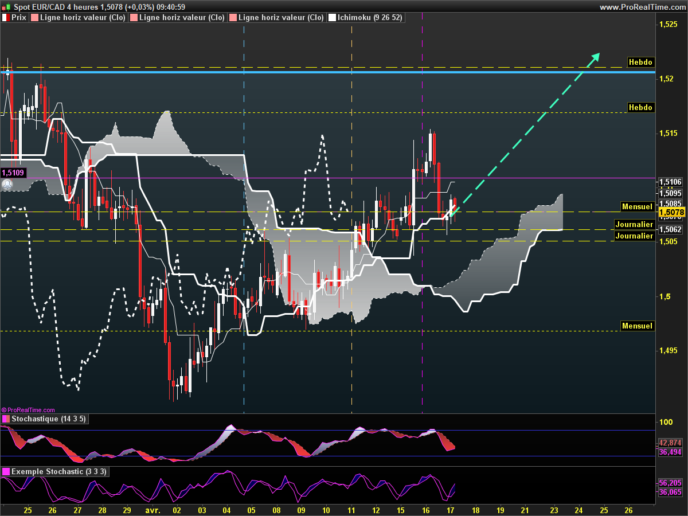Viewport: 688px width, 516px height.
Task: Click the Exemple Stochastic legend swatch
Action: click(x=6, y=472)
